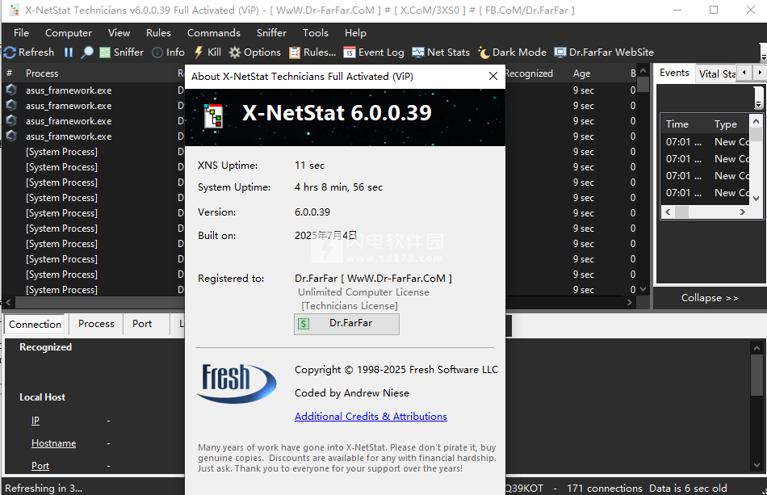
Task: Open Net Stats from the toolbar
Action: pos(417,52)
